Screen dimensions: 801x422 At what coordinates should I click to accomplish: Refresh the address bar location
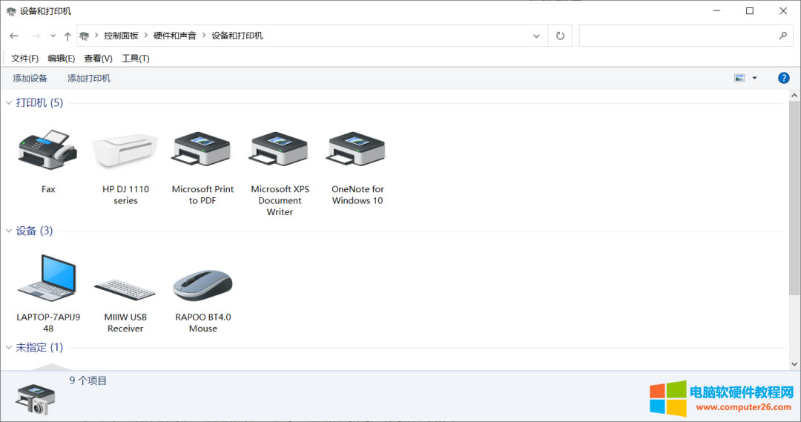coord(560,36)
